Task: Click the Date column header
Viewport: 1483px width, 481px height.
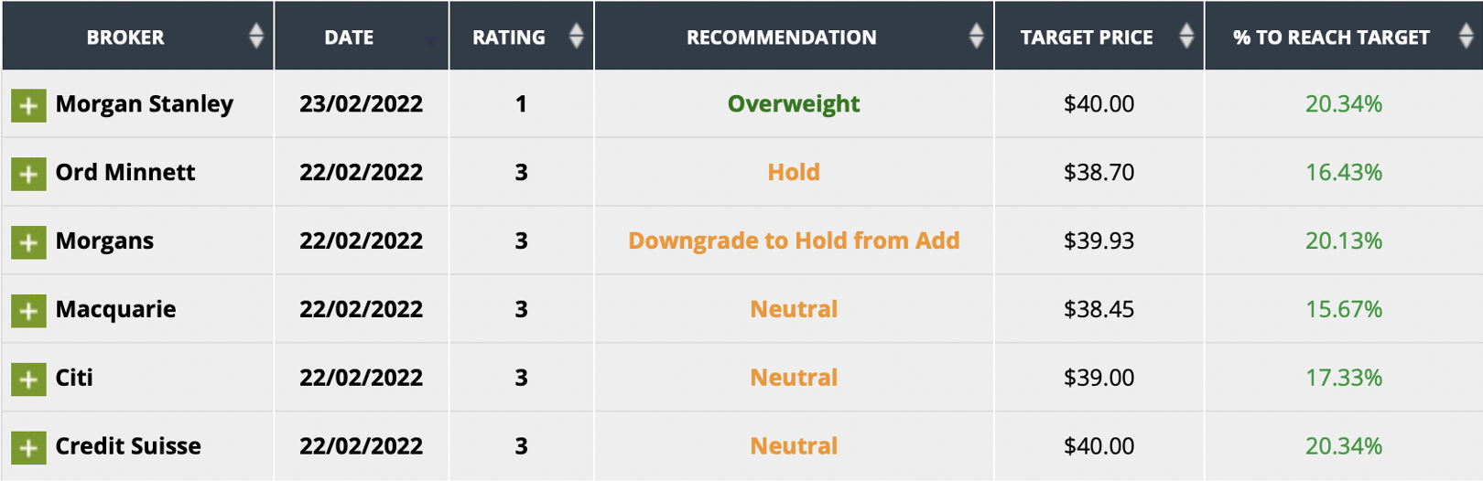Action: (x=349, y=37)
